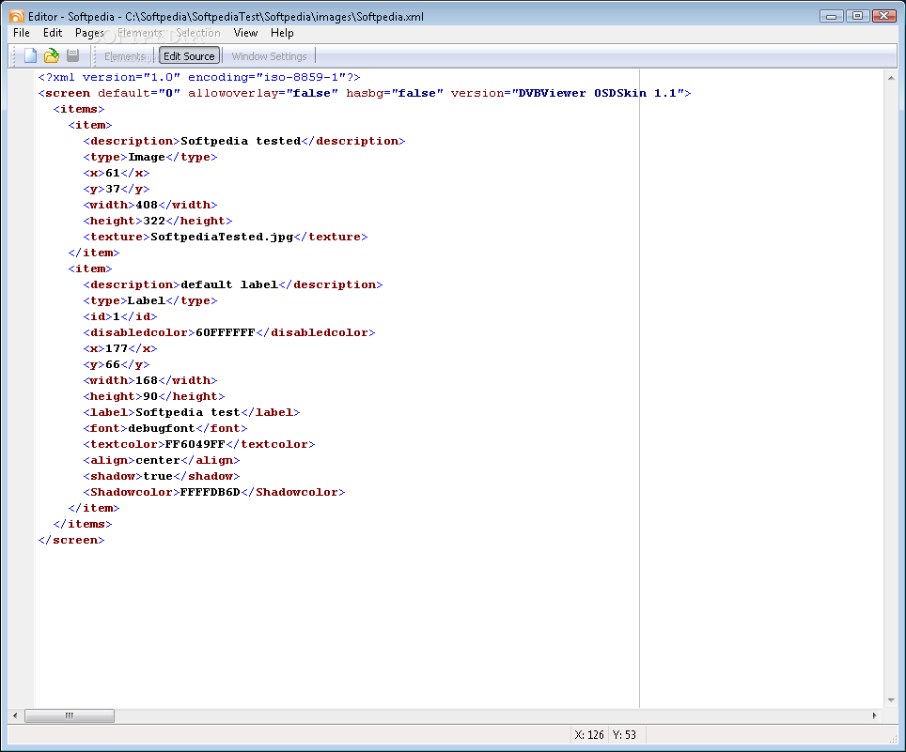Screen dimensions: 906x752
Task: Click the text 'Softpedia tested' in description
Action: click(241, 141)
